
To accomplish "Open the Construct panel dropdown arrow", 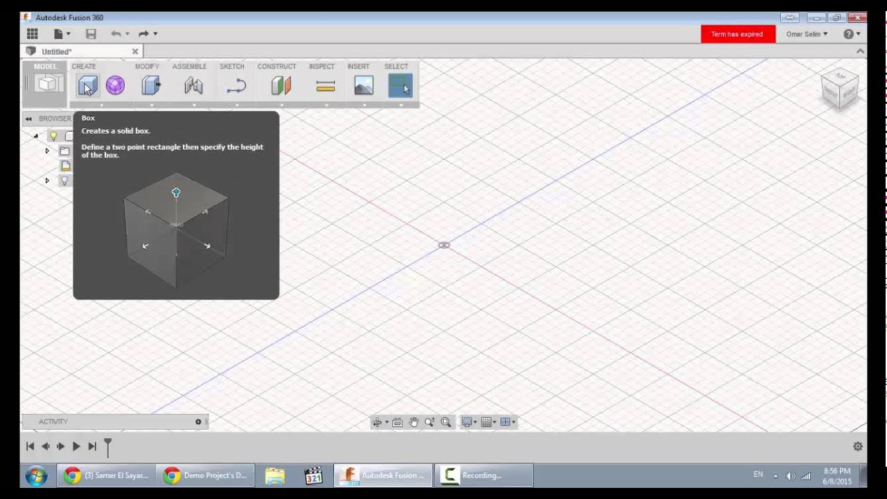I will tap(281, 105).
